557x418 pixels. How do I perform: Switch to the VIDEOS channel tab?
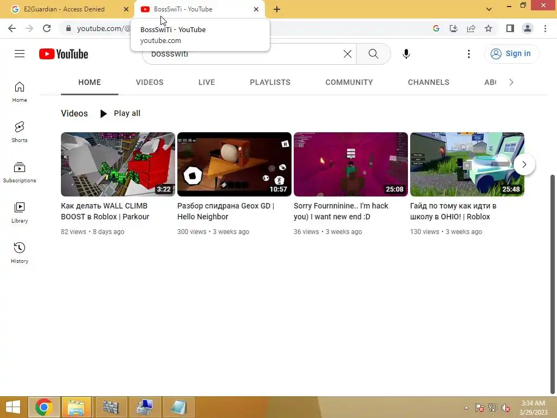tap(150, 83)
